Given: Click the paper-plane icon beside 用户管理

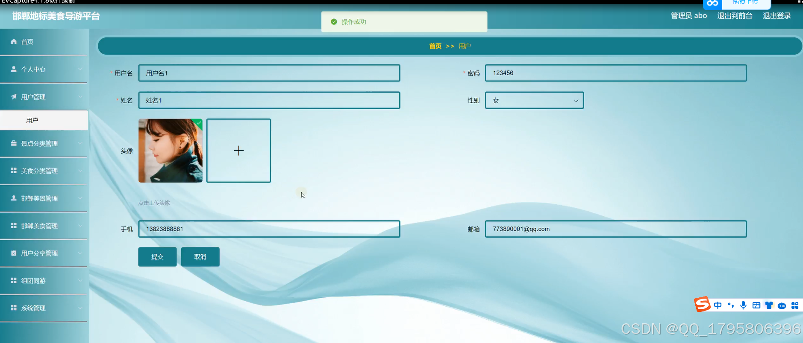Looking at the screenshot, I should 14,96.
